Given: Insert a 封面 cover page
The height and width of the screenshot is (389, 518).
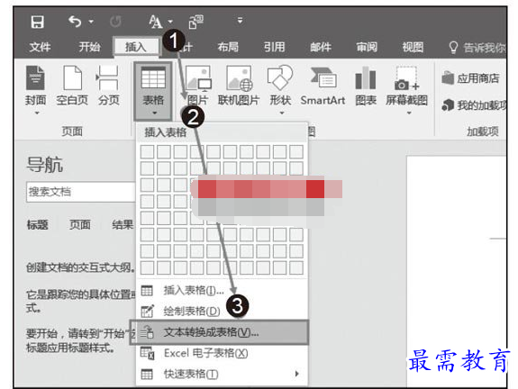Looking at the screenshot, I should (35, 86).
